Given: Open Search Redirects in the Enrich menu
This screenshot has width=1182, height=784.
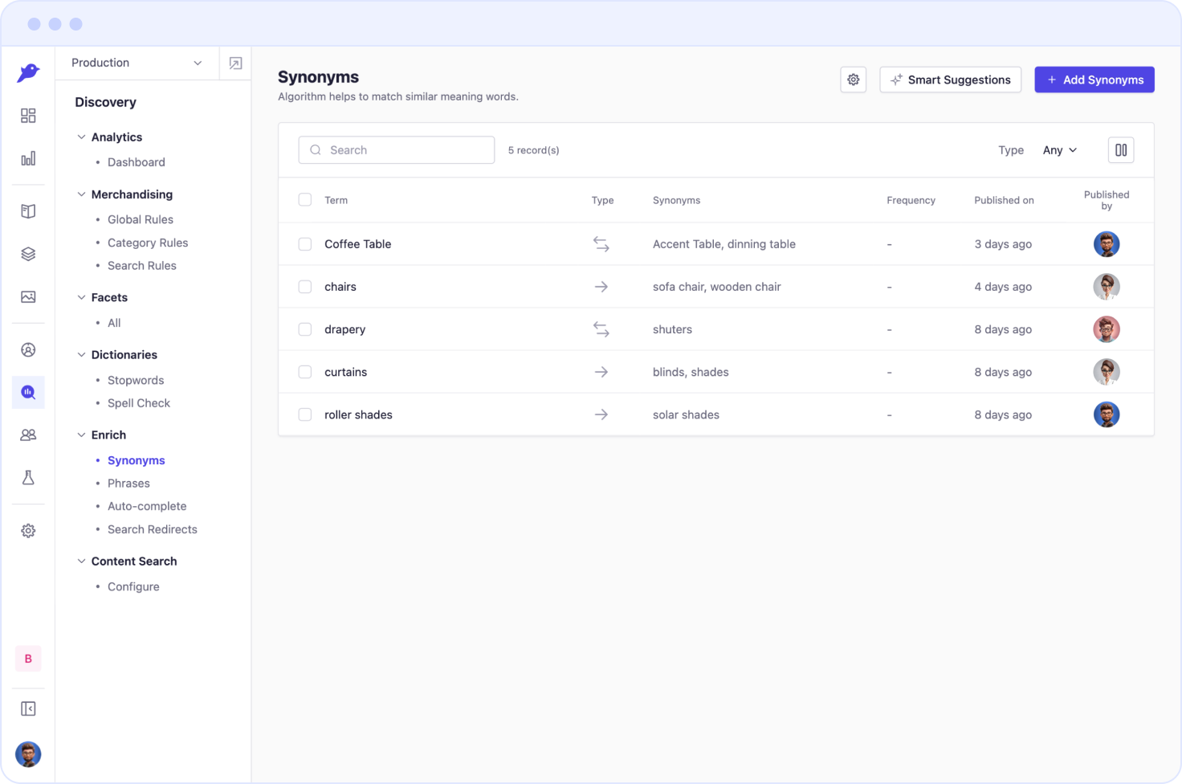Looking at the screenshot, I should coord(153,529).
